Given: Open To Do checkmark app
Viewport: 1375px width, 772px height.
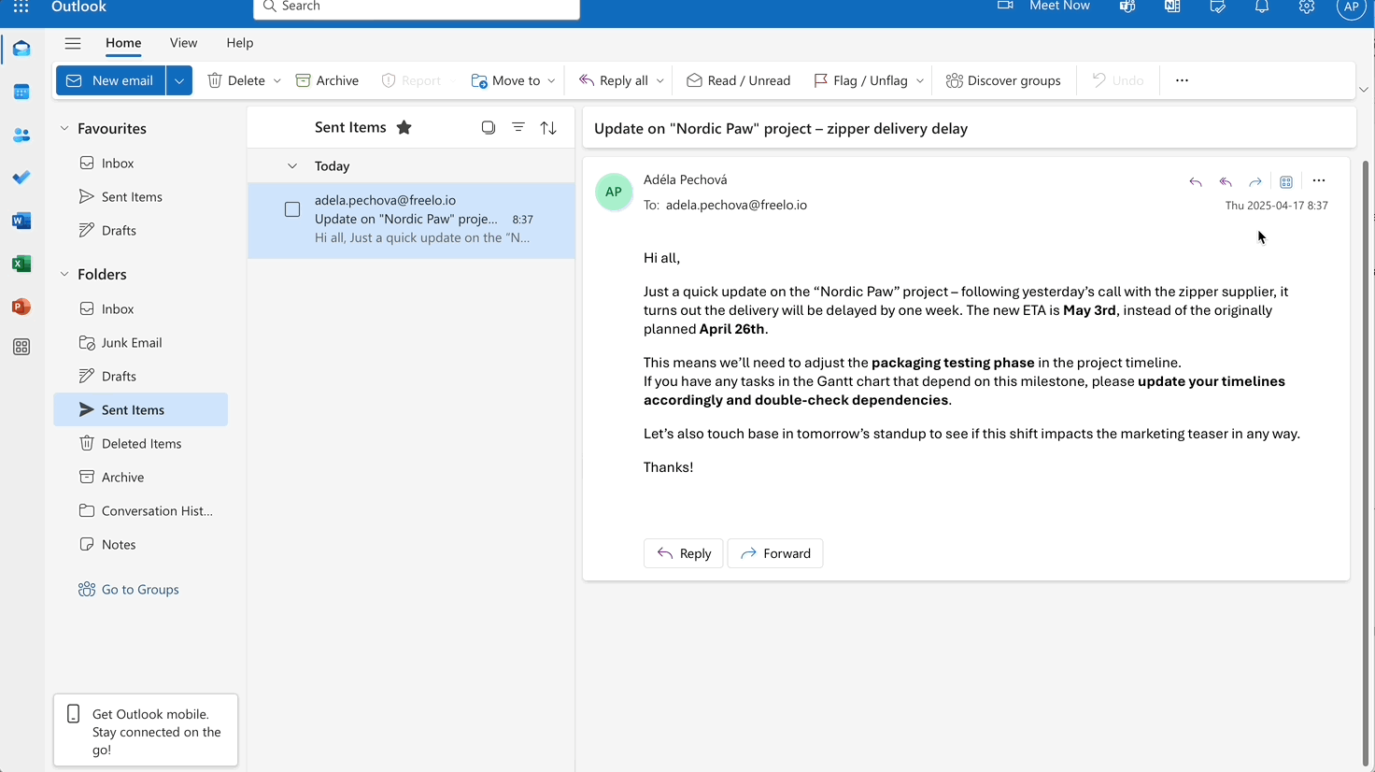Looking at the screenshot, I should click(21, 178).
